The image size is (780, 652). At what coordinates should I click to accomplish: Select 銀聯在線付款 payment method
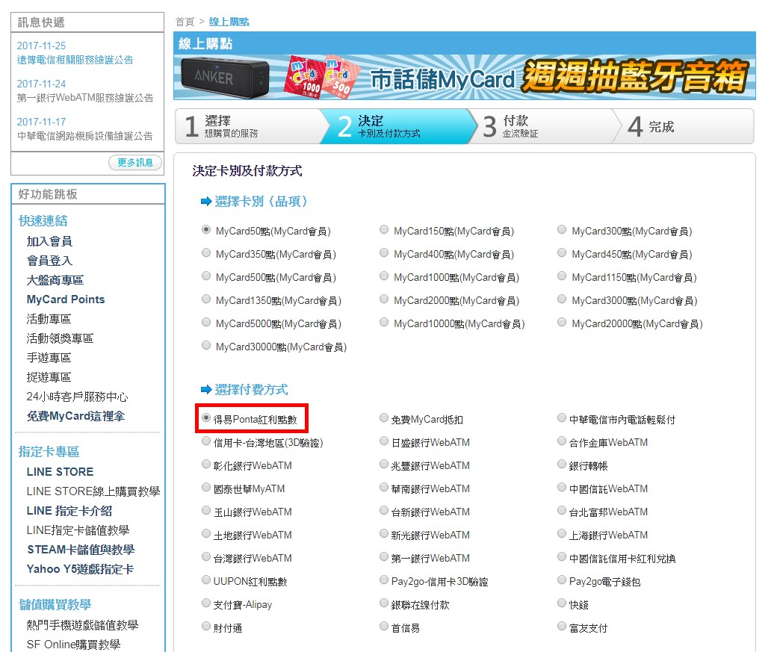pos(384,603)
